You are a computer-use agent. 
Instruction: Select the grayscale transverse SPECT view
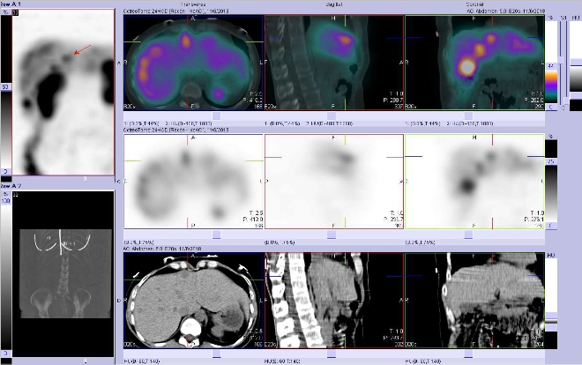(x=193, y=182)
